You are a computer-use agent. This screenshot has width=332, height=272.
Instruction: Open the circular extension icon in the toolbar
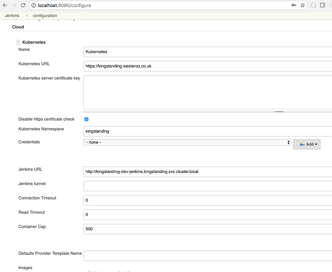pyautogui.click(x=314, y=5)
